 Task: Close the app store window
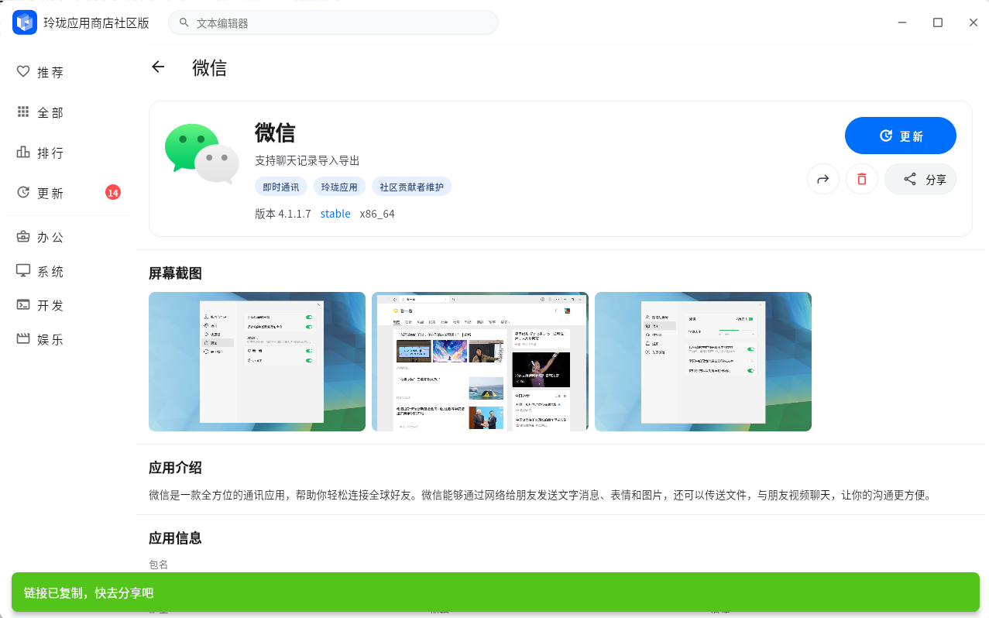point(974,22)
